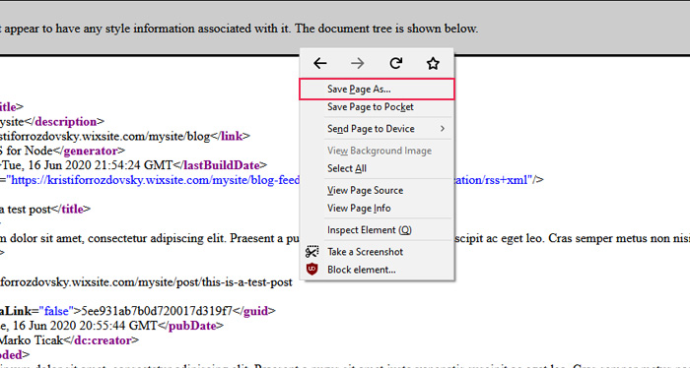Open View Page Info
Image resolution: width=690 pixels, height=368 pixels.
(x=377, y=208)
